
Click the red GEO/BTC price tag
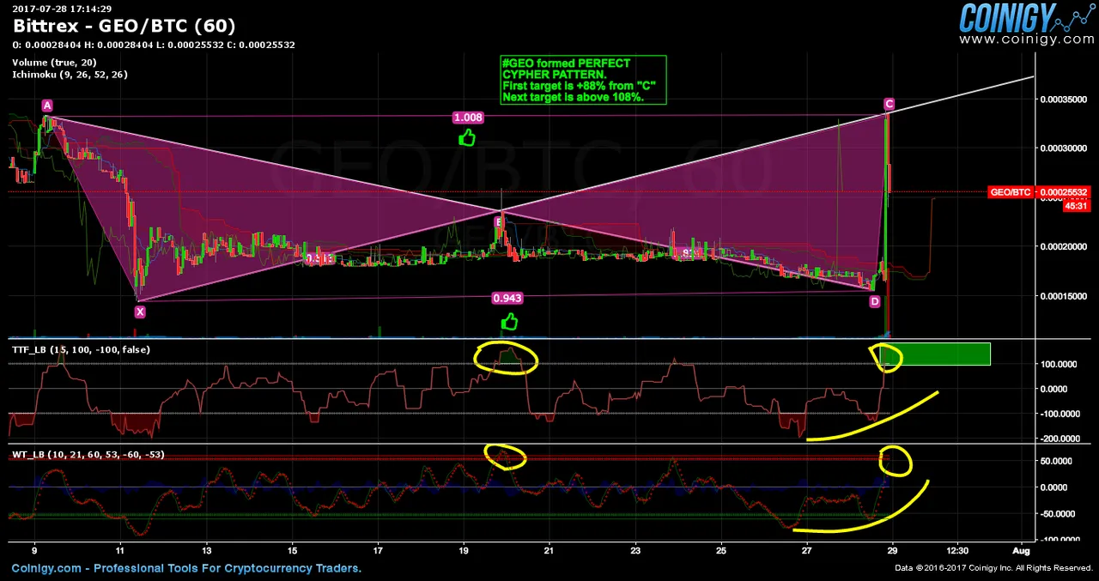pos(1011,192)
